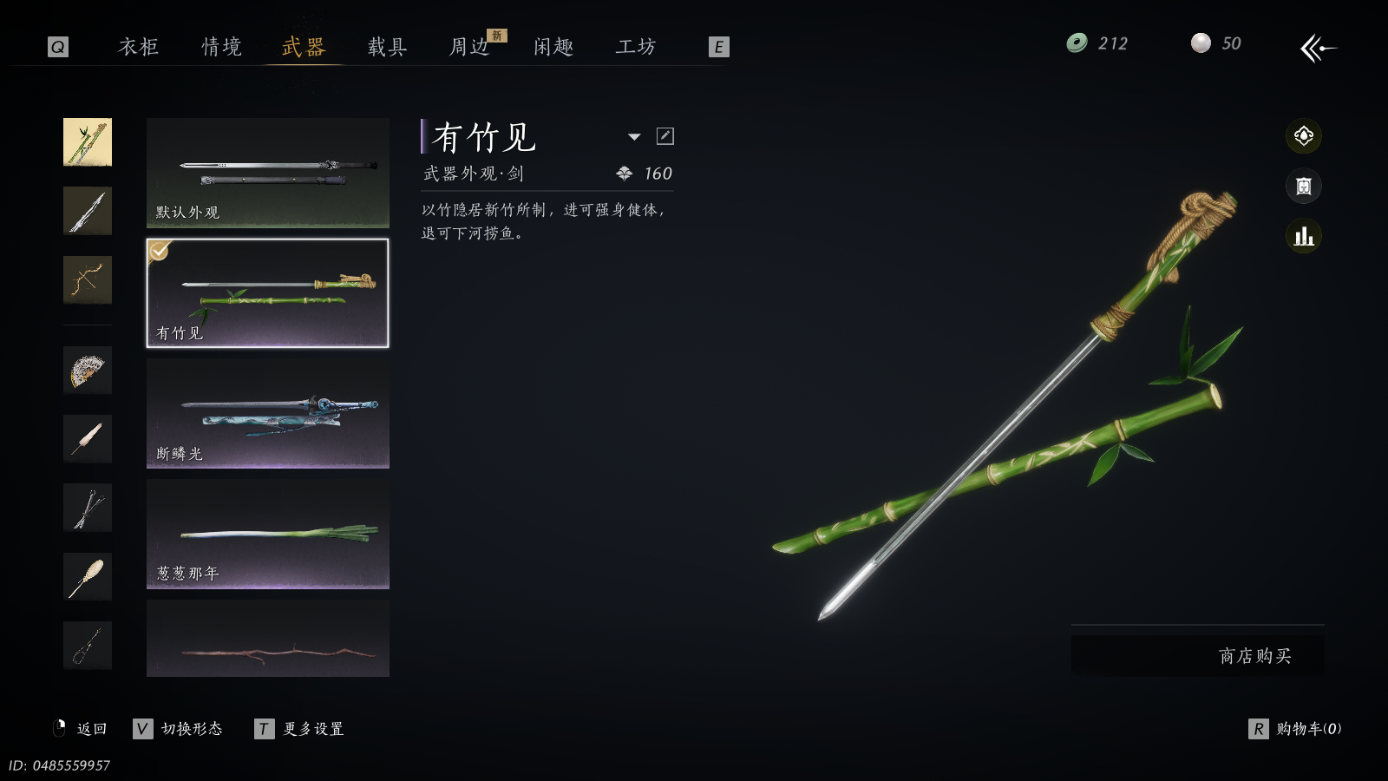The image size is (1388, 781).
Task: Open 更多设置 options
Action: click(313, 729)
